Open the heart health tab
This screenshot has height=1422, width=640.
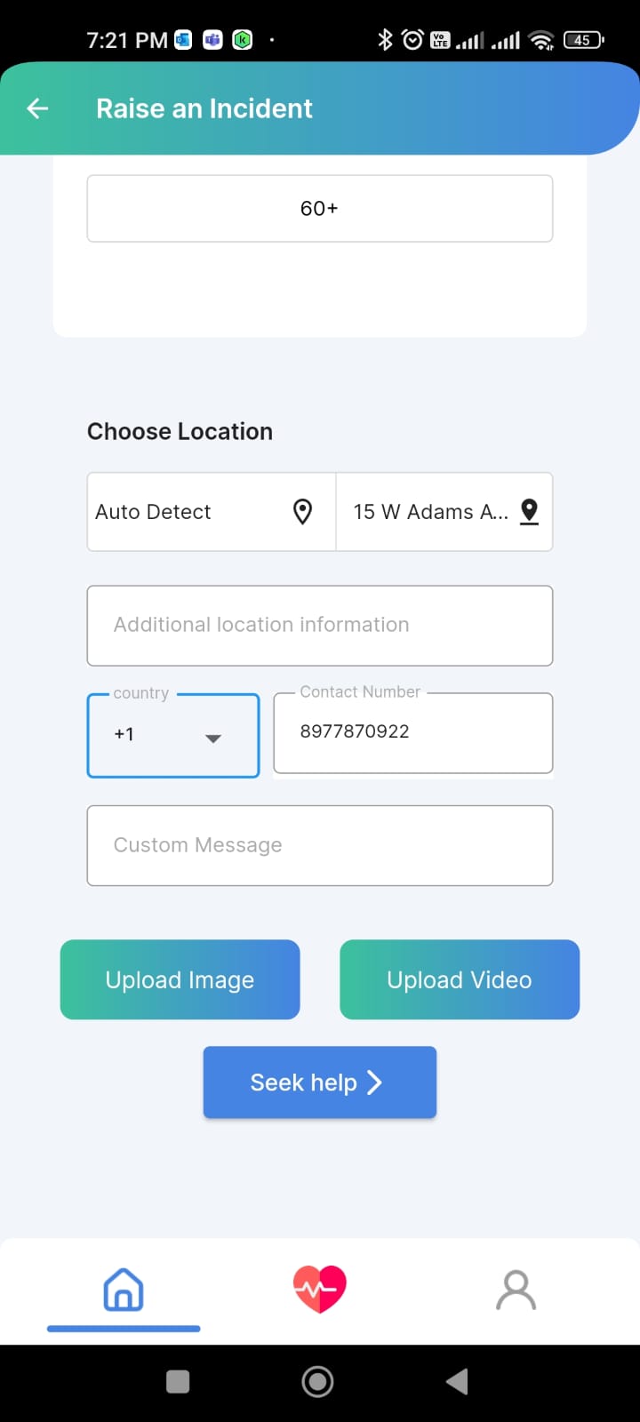[319, 1290]
